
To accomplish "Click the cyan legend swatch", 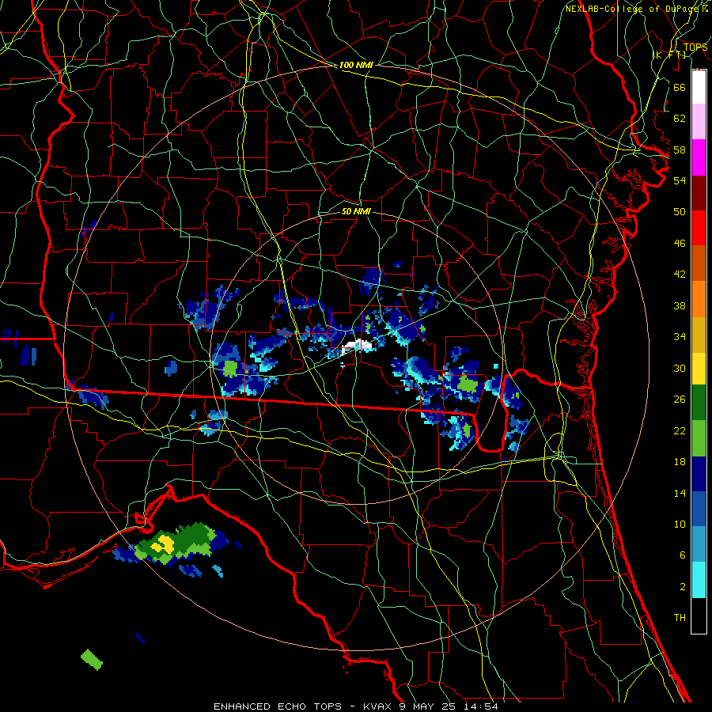I will (x=699, y=580).
